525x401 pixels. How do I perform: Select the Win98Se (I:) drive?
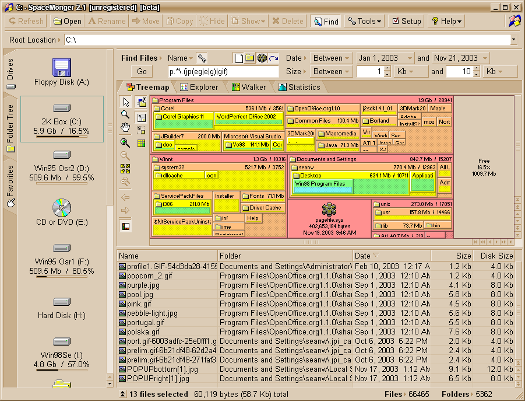coord(62,354)
